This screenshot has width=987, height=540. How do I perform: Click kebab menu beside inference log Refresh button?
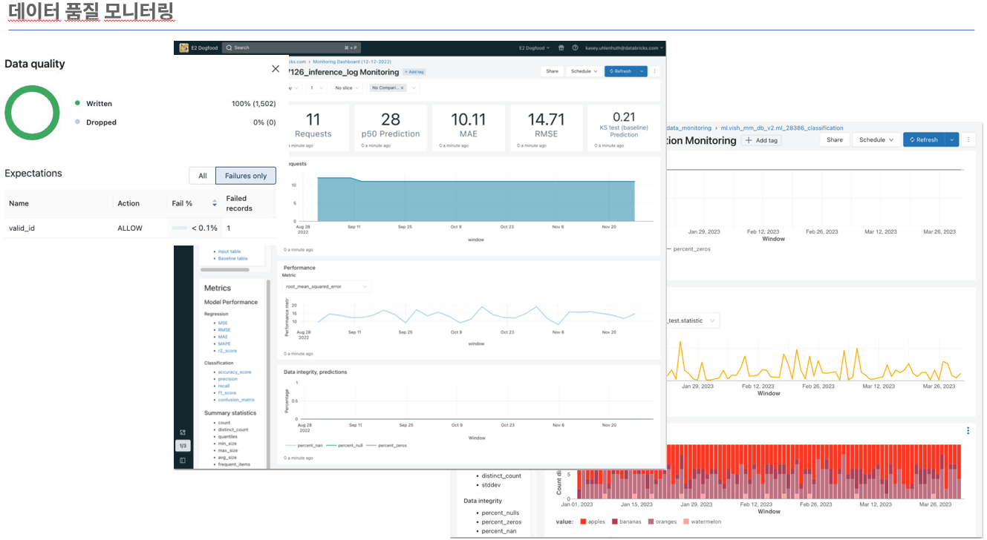(654, 71)
